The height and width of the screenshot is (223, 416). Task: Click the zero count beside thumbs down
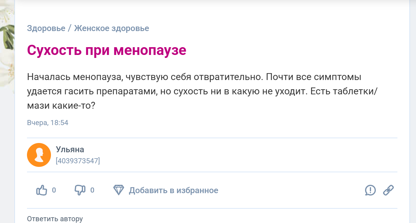click(x=92, y=190)
